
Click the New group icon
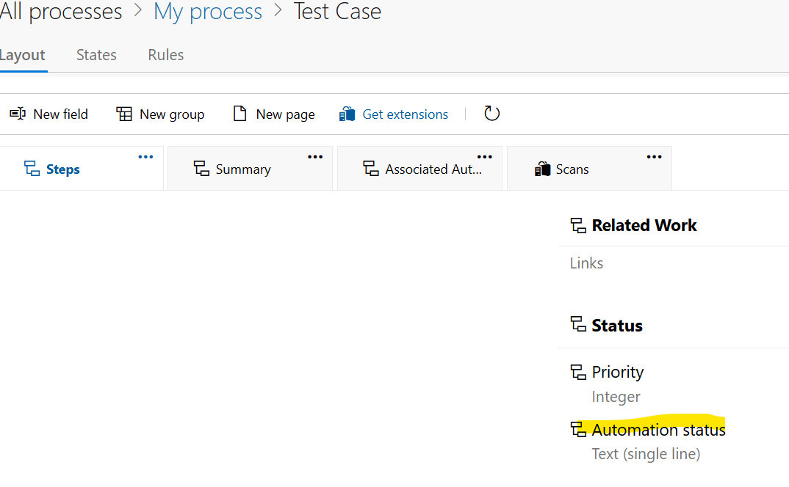click(x=123, y=114)
